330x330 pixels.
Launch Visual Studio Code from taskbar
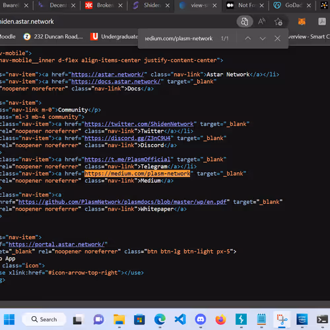click(180, 319)
